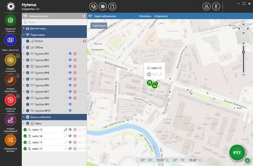Click the Навигация button on map
Viewport: 253px width, 166px height.
point(99,26)
